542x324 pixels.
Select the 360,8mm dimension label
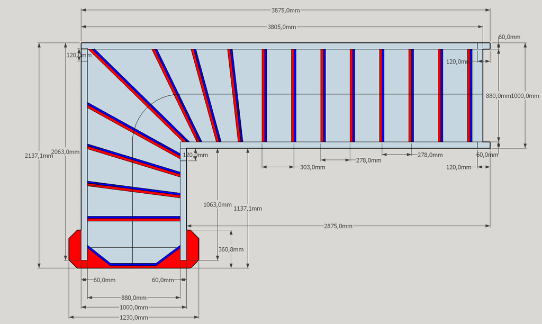[231, 249]
